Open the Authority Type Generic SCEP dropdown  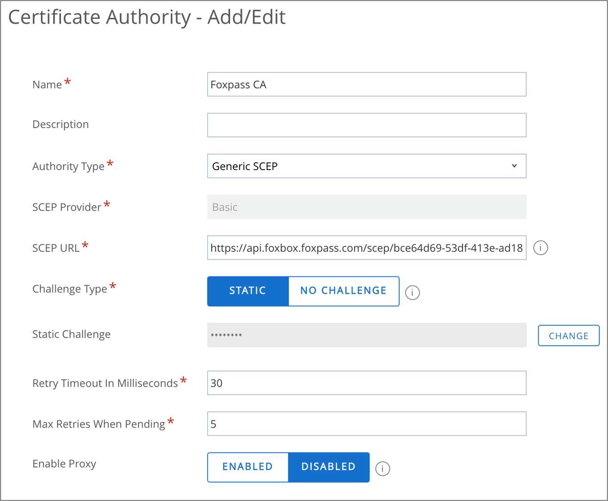click(x=366, y=166)
